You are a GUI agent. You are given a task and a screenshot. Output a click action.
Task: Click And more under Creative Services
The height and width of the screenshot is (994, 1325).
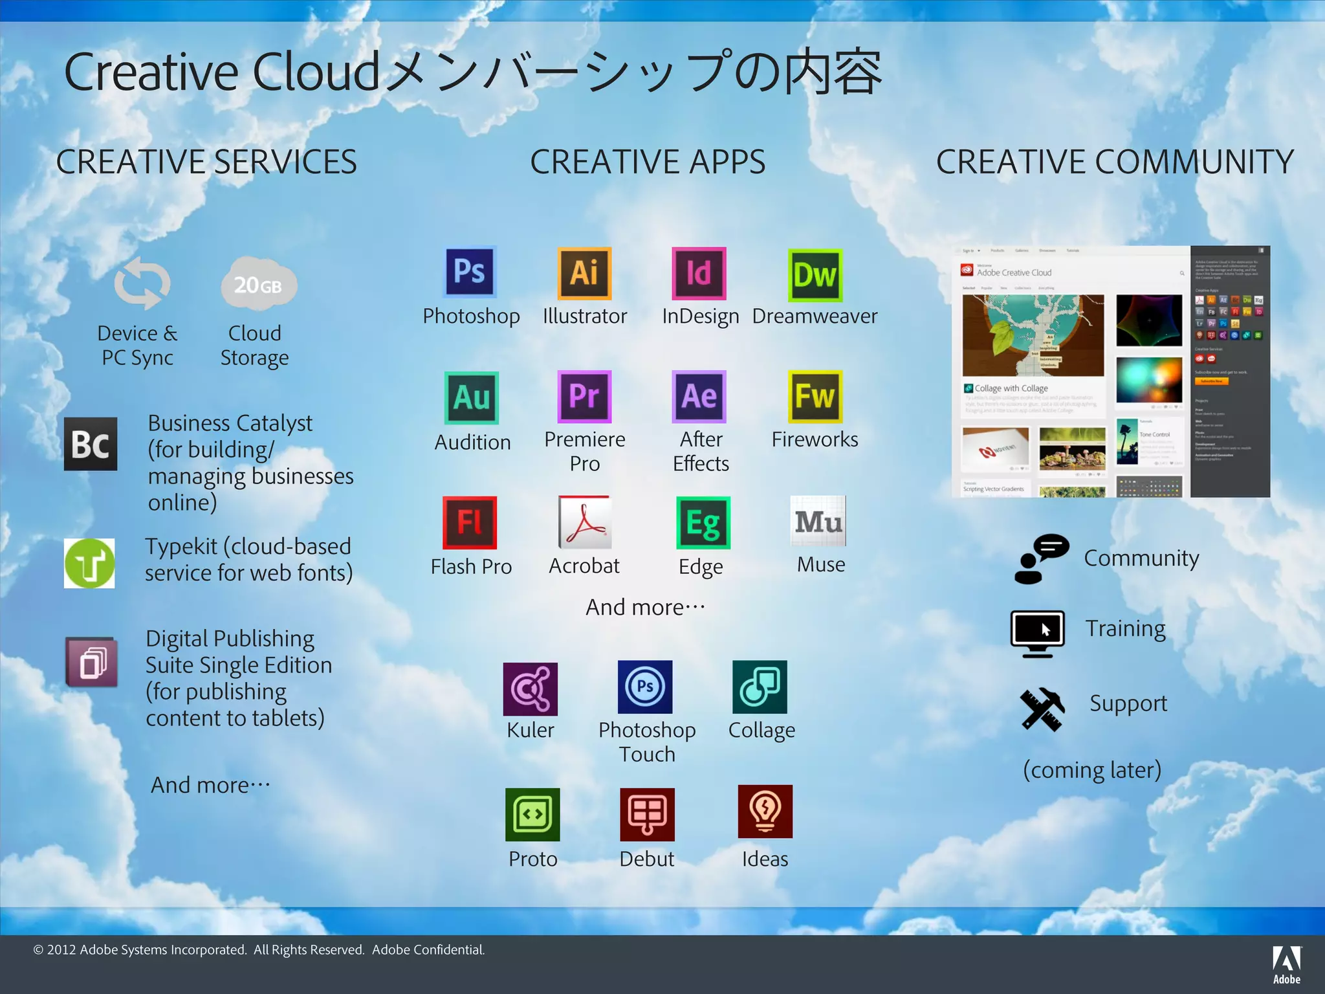click(x=211, y=785)
